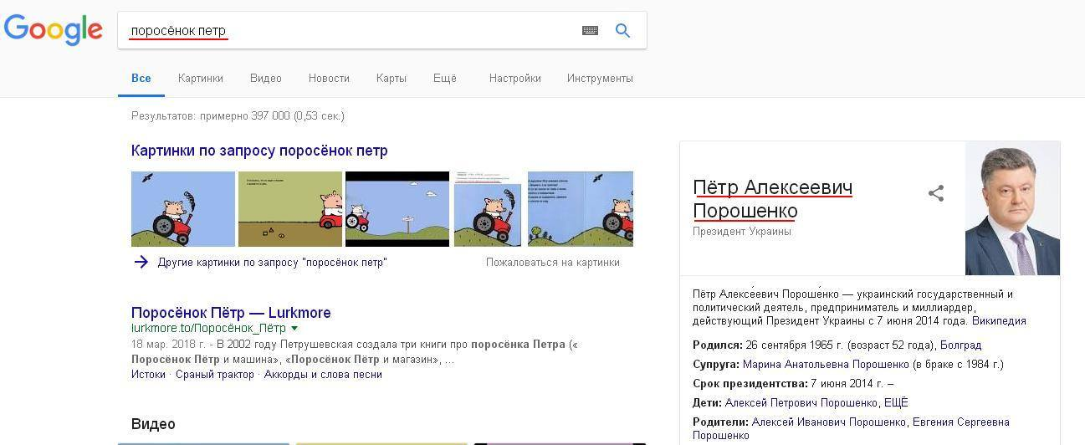Click the ЕЩЁ link in Дети row
Screen dimensions: 1085x445
pyautogui.click(x=896, y=402)
